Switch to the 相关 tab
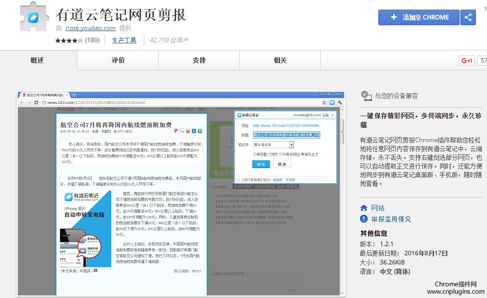 (280, 60)
